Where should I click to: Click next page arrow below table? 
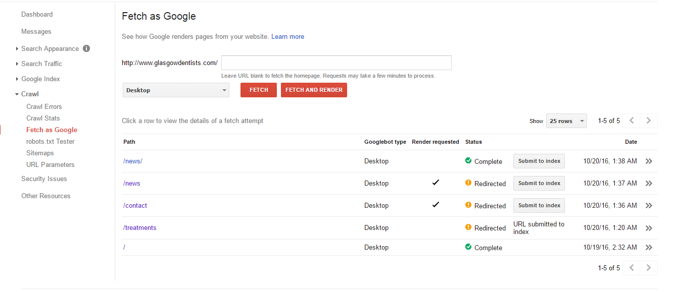(649, 268)
